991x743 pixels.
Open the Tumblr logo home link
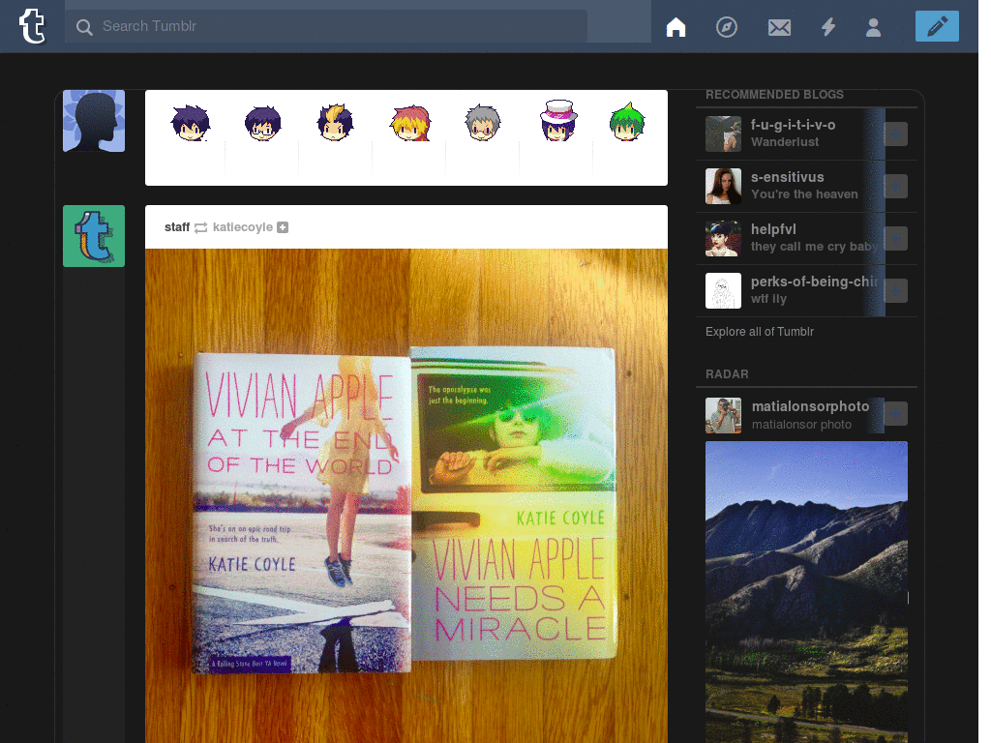coord(32,26)
